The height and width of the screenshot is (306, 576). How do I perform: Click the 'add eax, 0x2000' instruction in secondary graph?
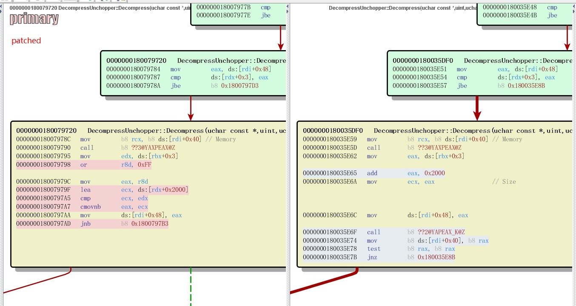click(x=374, y=173)
